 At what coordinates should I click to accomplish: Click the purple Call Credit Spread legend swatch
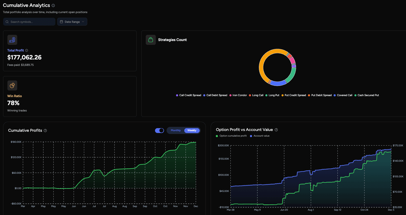point(177,95)
